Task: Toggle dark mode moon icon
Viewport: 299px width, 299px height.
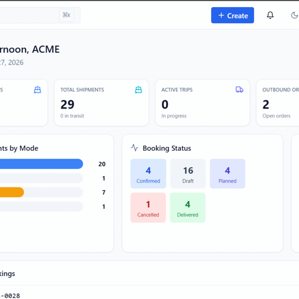Action: click(x=295, y=15)
